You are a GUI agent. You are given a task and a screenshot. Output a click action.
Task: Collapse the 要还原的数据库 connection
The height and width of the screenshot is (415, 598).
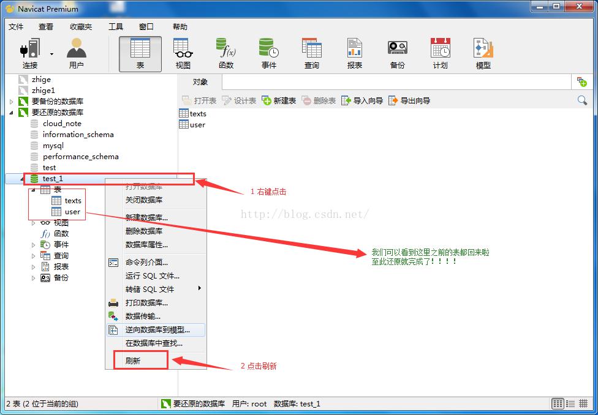[11, 113]
